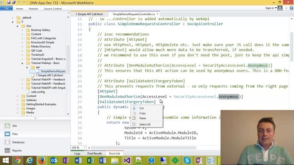Switch to the 1 Simple API Call.html tab

pos(89,14)
